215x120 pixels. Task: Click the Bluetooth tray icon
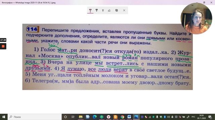(165, 117)
